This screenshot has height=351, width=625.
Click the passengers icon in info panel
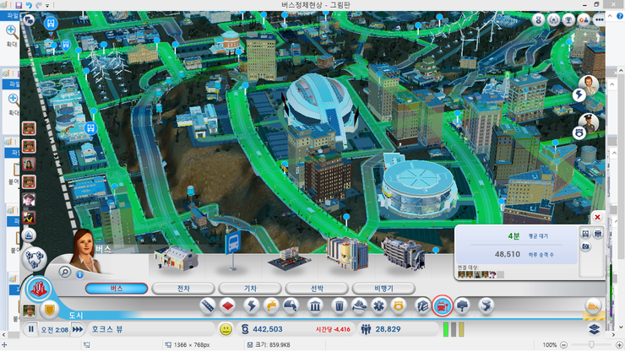coord(597,234)
